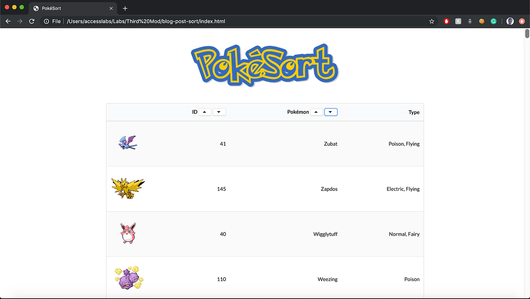Open the browser profile avatar icon
530x299 pixels.
[510, 21]
